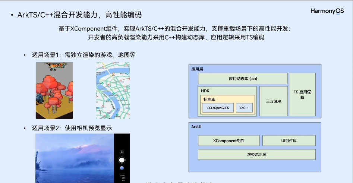Click the line '开发者的高负载渲染能力采用C++构建动态库'

pos(146,37)
